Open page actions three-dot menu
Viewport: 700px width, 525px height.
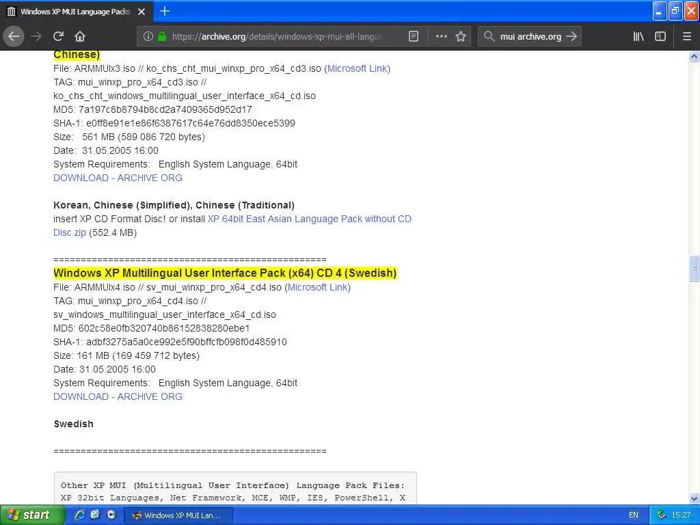(441, 37)
